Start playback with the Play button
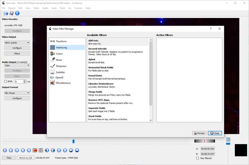249x165 pixels. click(5, 150)
